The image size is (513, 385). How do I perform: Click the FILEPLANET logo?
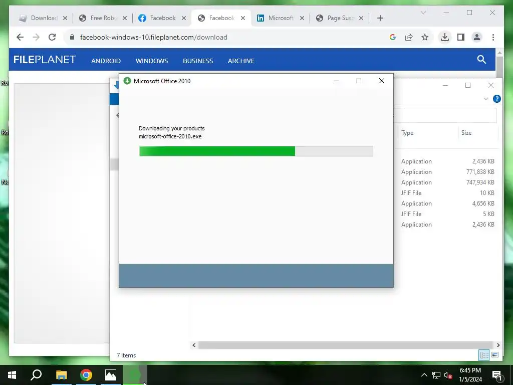pyautogui.click(x=45, y=60)
